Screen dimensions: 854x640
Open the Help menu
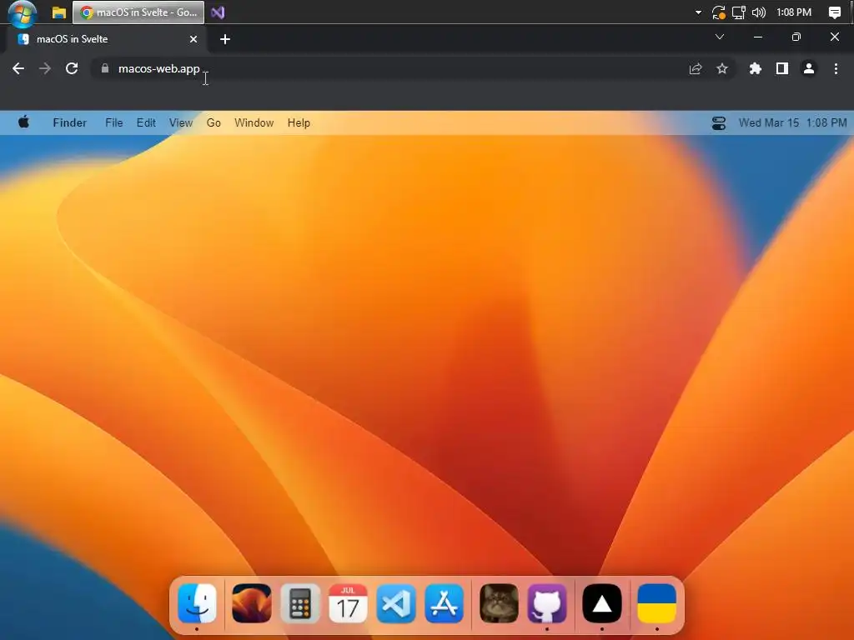point(299,123)
